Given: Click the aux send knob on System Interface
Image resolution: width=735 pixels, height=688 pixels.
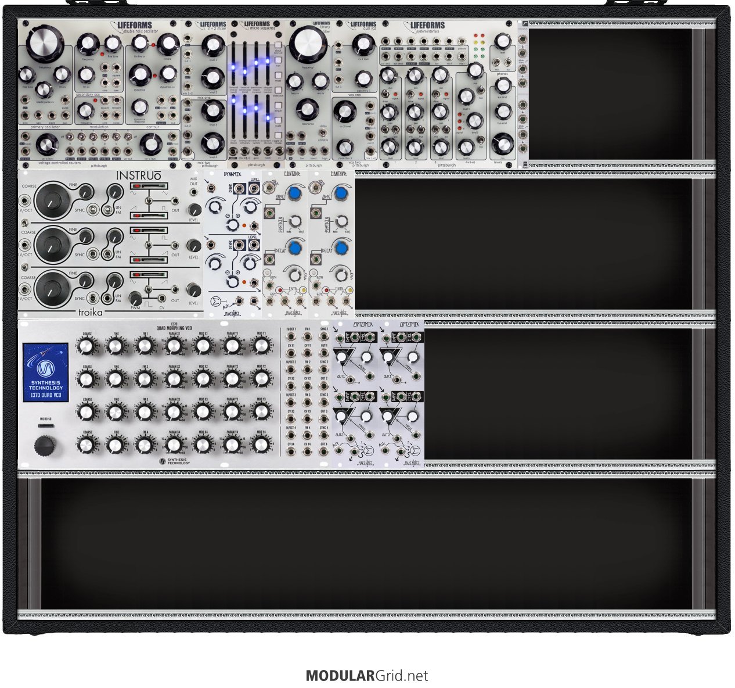Looking at the screenshot, I should coord(503,85).
